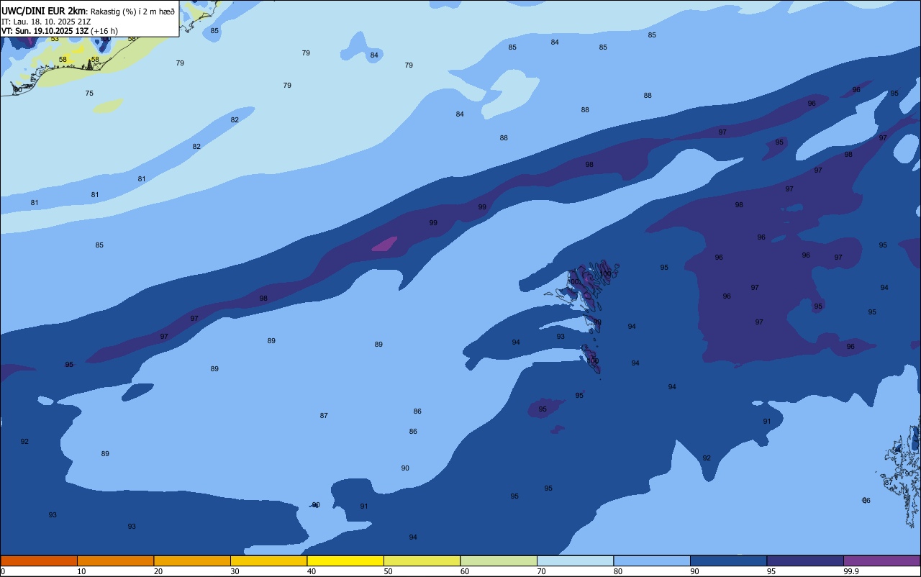Click the "UWC/DINI EUR 2km" title text
This screenshot has height=577, width=921.
pyautogui.click(x=44, y=11)
